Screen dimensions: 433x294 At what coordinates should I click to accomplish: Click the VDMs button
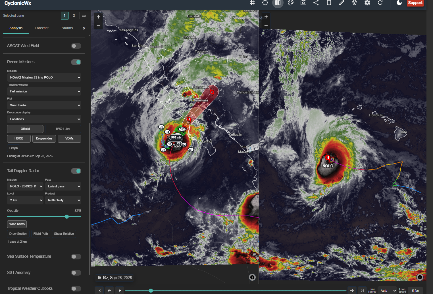69,138
